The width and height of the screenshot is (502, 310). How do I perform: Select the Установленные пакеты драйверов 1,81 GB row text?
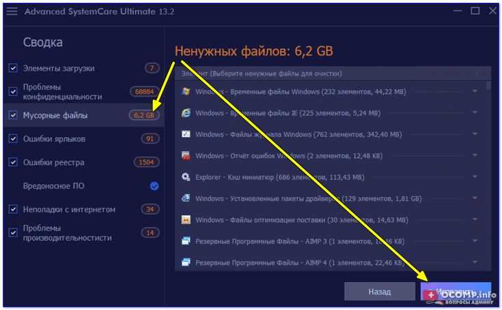tap(308, 198)
